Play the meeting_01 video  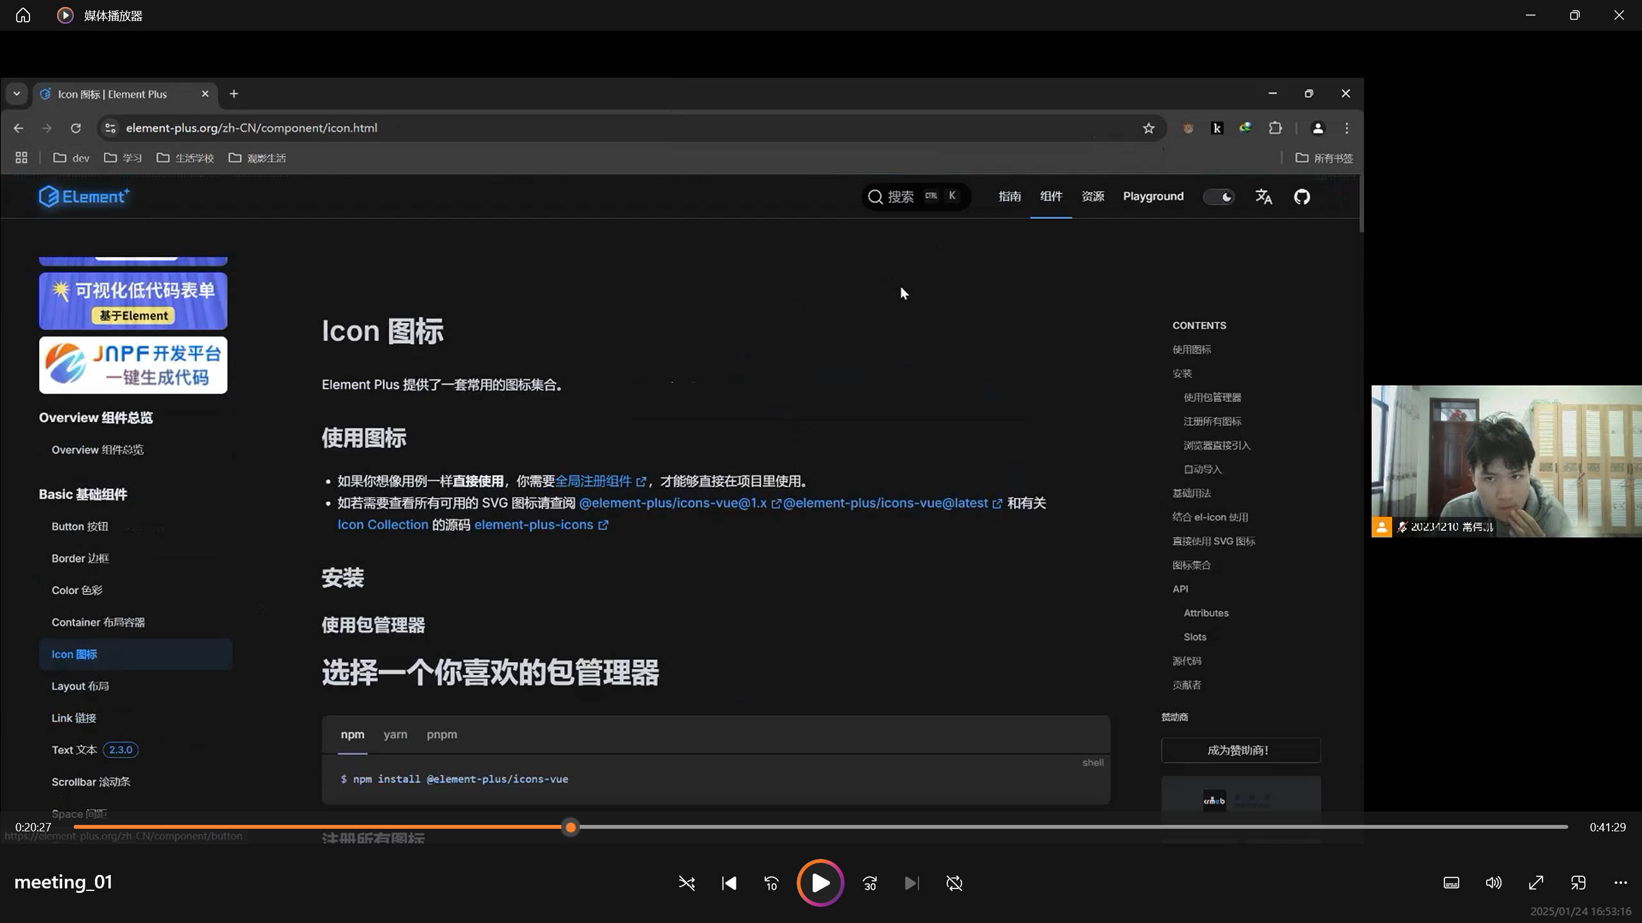tap(820, 883)
